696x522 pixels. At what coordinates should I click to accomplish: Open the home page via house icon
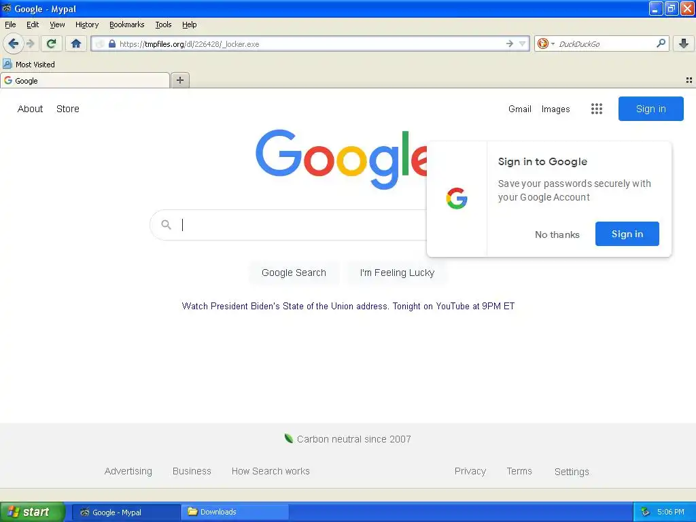pyautogui.click(x=76, y=43)
